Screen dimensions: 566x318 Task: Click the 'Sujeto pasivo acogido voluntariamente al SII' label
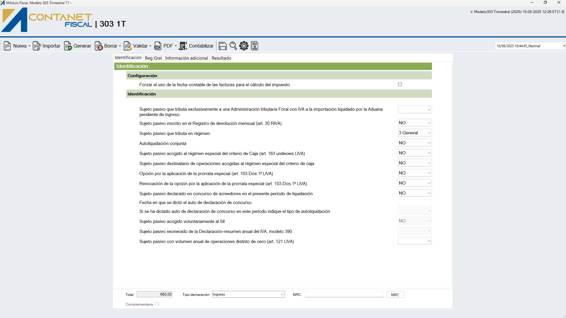click(x=182, y=221)
